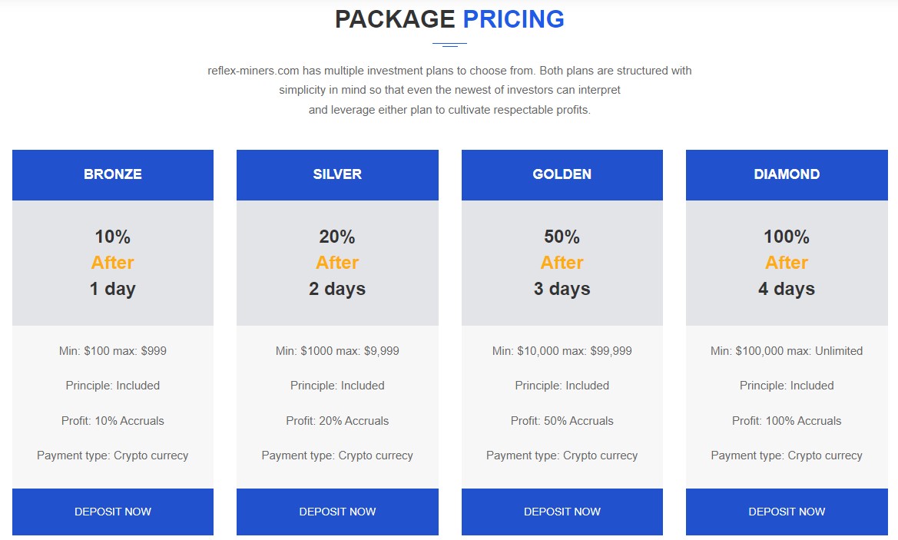Click Deposit Now under Diamond plan

[787, 512]
